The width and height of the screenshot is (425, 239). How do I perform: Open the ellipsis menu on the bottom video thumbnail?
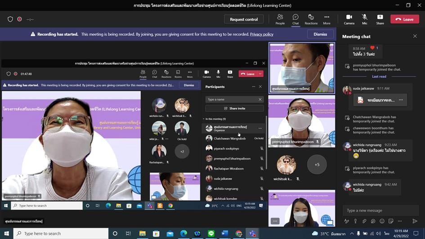tap(275, 221)
